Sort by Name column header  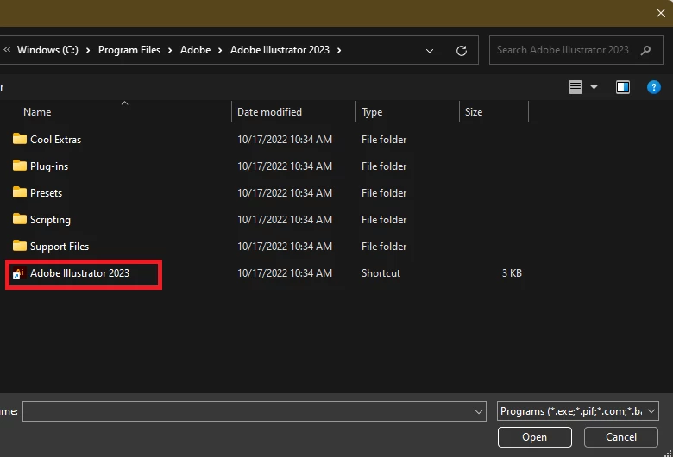[37, 112]
